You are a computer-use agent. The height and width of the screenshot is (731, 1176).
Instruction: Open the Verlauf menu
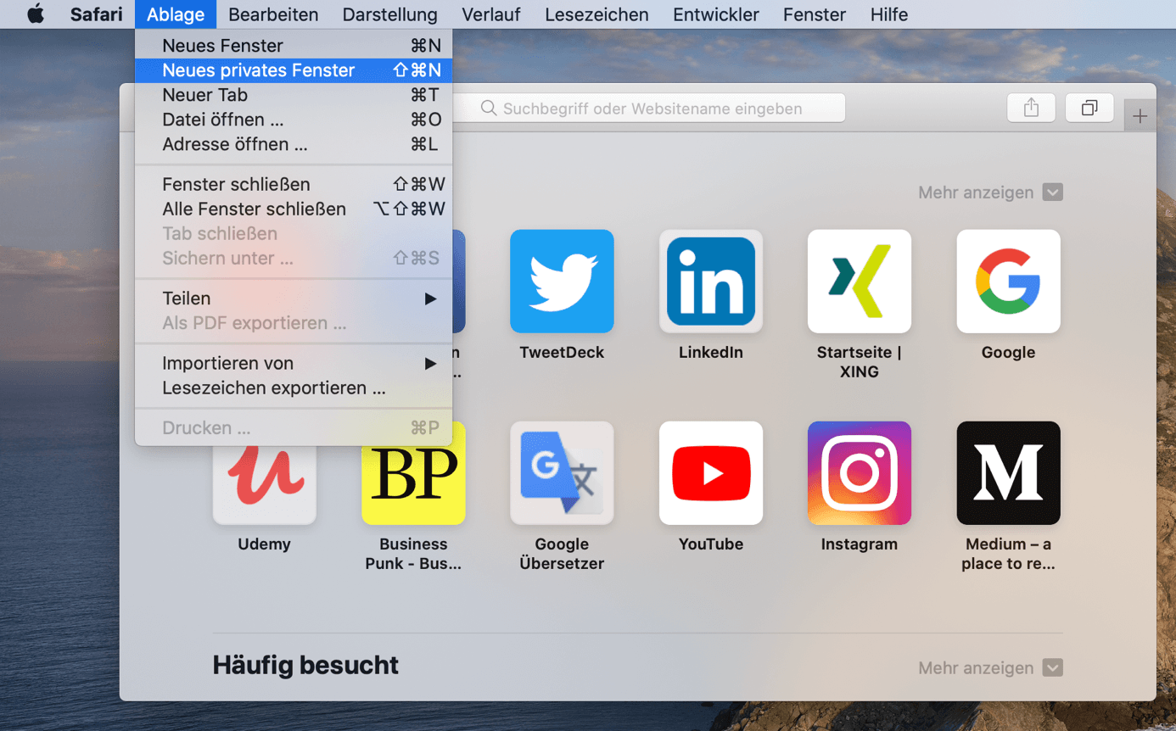[x=491, y=14]
